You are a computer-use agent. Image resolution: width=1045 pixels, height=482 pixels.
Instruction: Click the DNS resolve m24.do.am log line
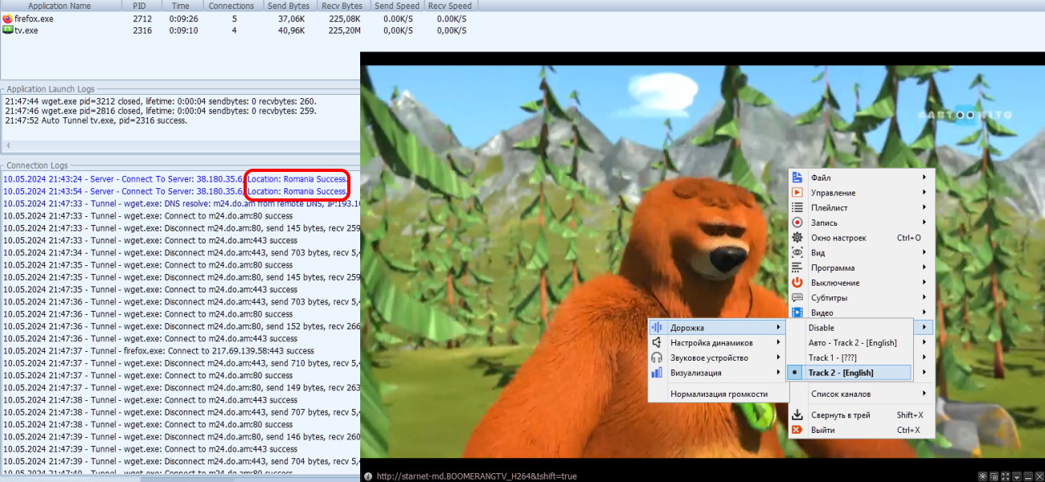point(181,203)
